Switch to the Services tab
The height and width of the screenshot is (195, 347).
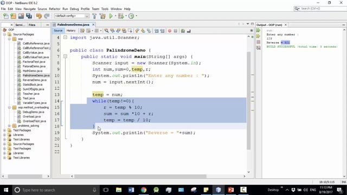pos(20,25)
